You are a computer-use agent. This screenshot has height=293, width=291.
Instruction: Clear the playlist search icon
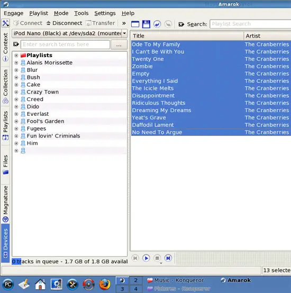coord(181,24)
